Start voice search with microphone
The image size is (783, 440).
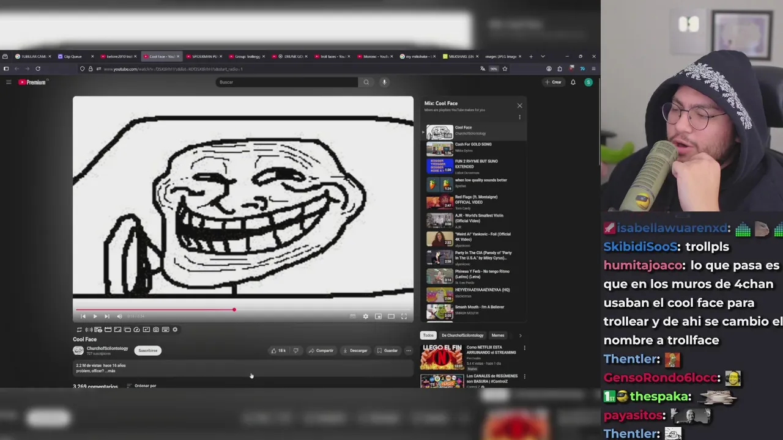pyautogui.click(x=384, y=82)
